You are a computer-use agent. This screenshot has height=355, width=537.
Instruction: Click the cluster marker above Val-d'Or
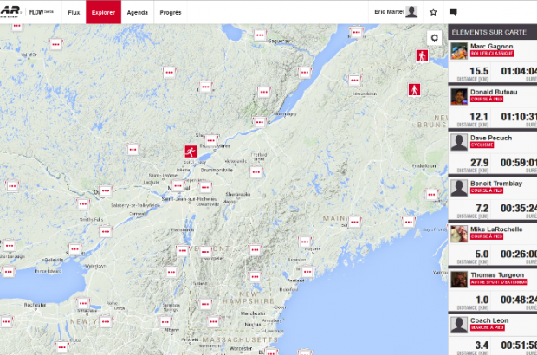coord(16,25)
